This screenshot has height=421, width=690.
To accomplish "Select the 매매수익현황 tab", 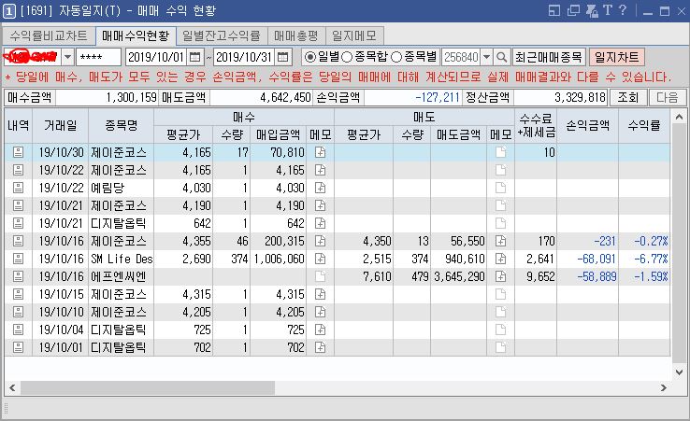I will (x=136, y=35).
